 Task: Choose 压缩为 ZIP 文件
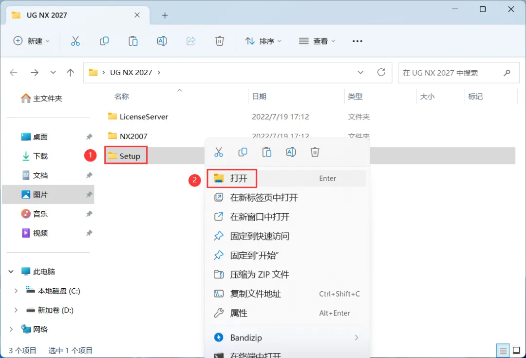pos(286,275)
